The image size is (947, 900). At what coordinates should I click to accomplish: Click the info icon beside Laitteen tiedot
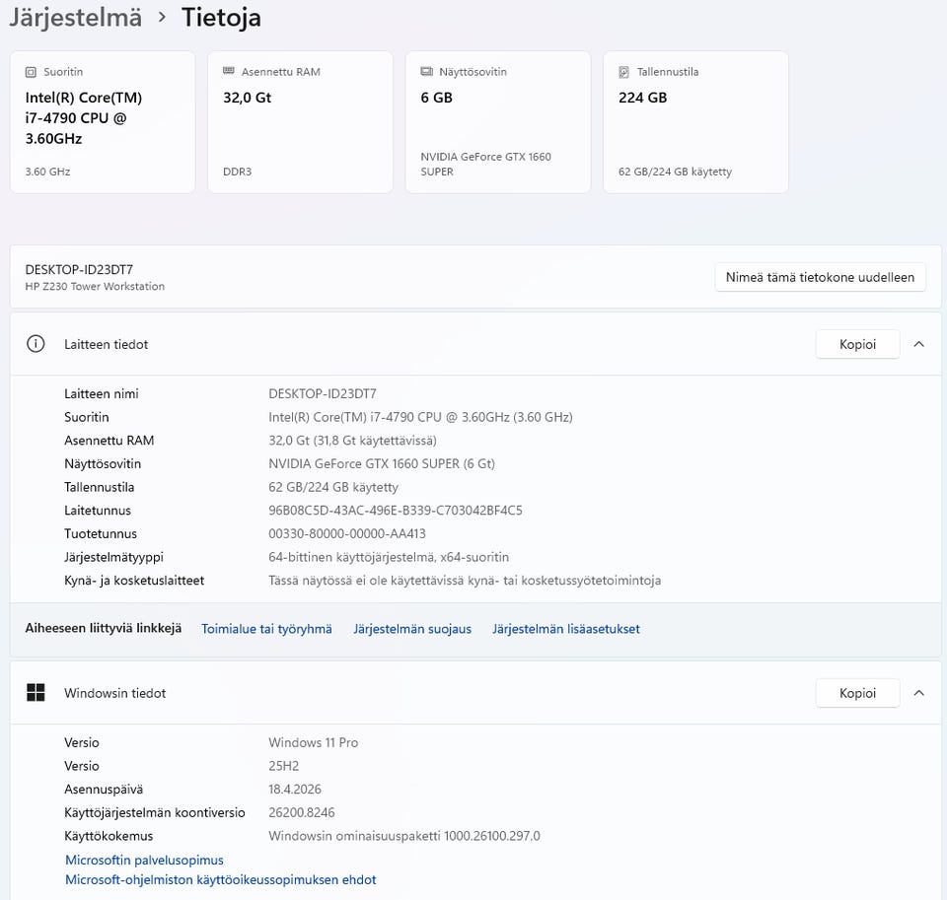pyautogui.click(x=36, y=344)
